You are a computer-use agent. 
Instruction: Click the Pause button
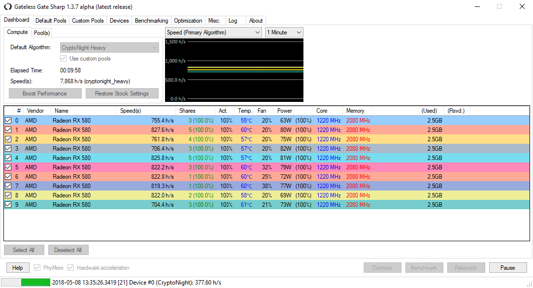[x=508, y=268]
